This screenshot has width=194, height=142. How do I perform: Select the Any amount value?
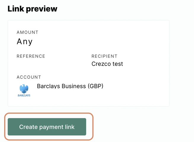tap(25, 41)
